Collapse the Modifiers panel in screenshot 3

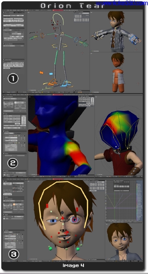4,230
